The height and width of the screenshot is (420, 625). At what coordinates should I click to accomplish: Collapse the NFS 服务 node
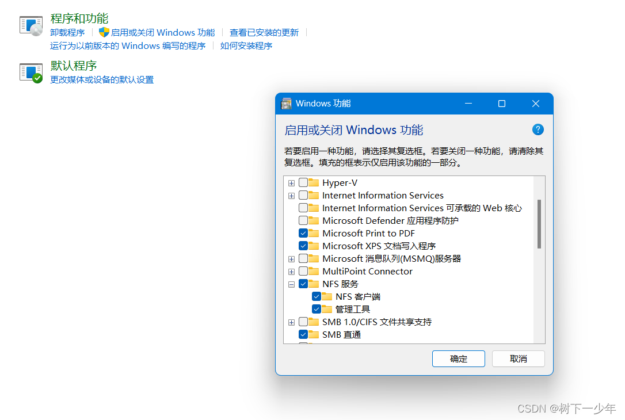291,285
